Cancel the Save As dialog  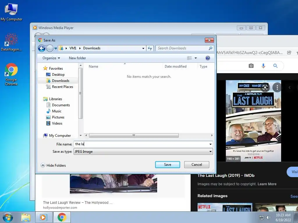coord(196,165)
